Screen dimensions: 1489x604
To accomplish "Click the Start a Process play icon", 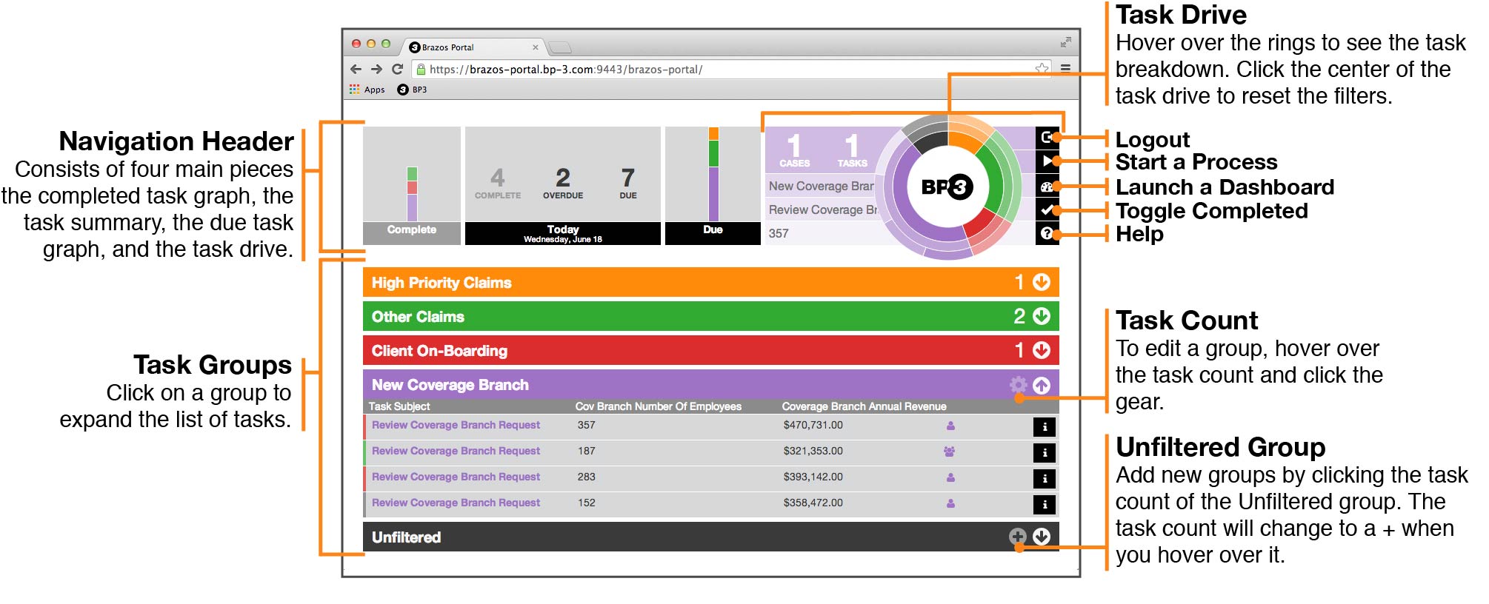I will pyautogui.click(x=1046, y=161).
